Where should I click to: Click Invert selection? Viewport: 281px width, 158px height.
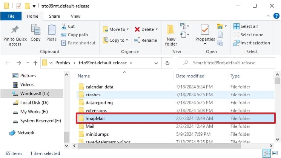[252, 43]
